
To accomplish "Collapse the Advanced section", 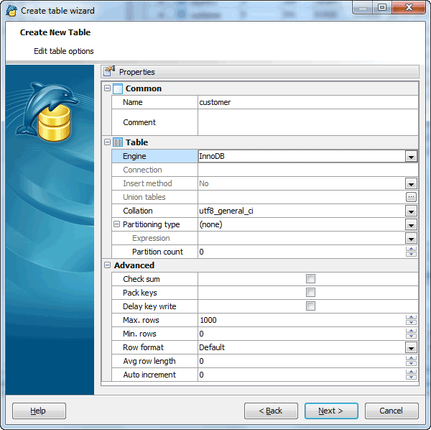I will [x=107, y=265].
